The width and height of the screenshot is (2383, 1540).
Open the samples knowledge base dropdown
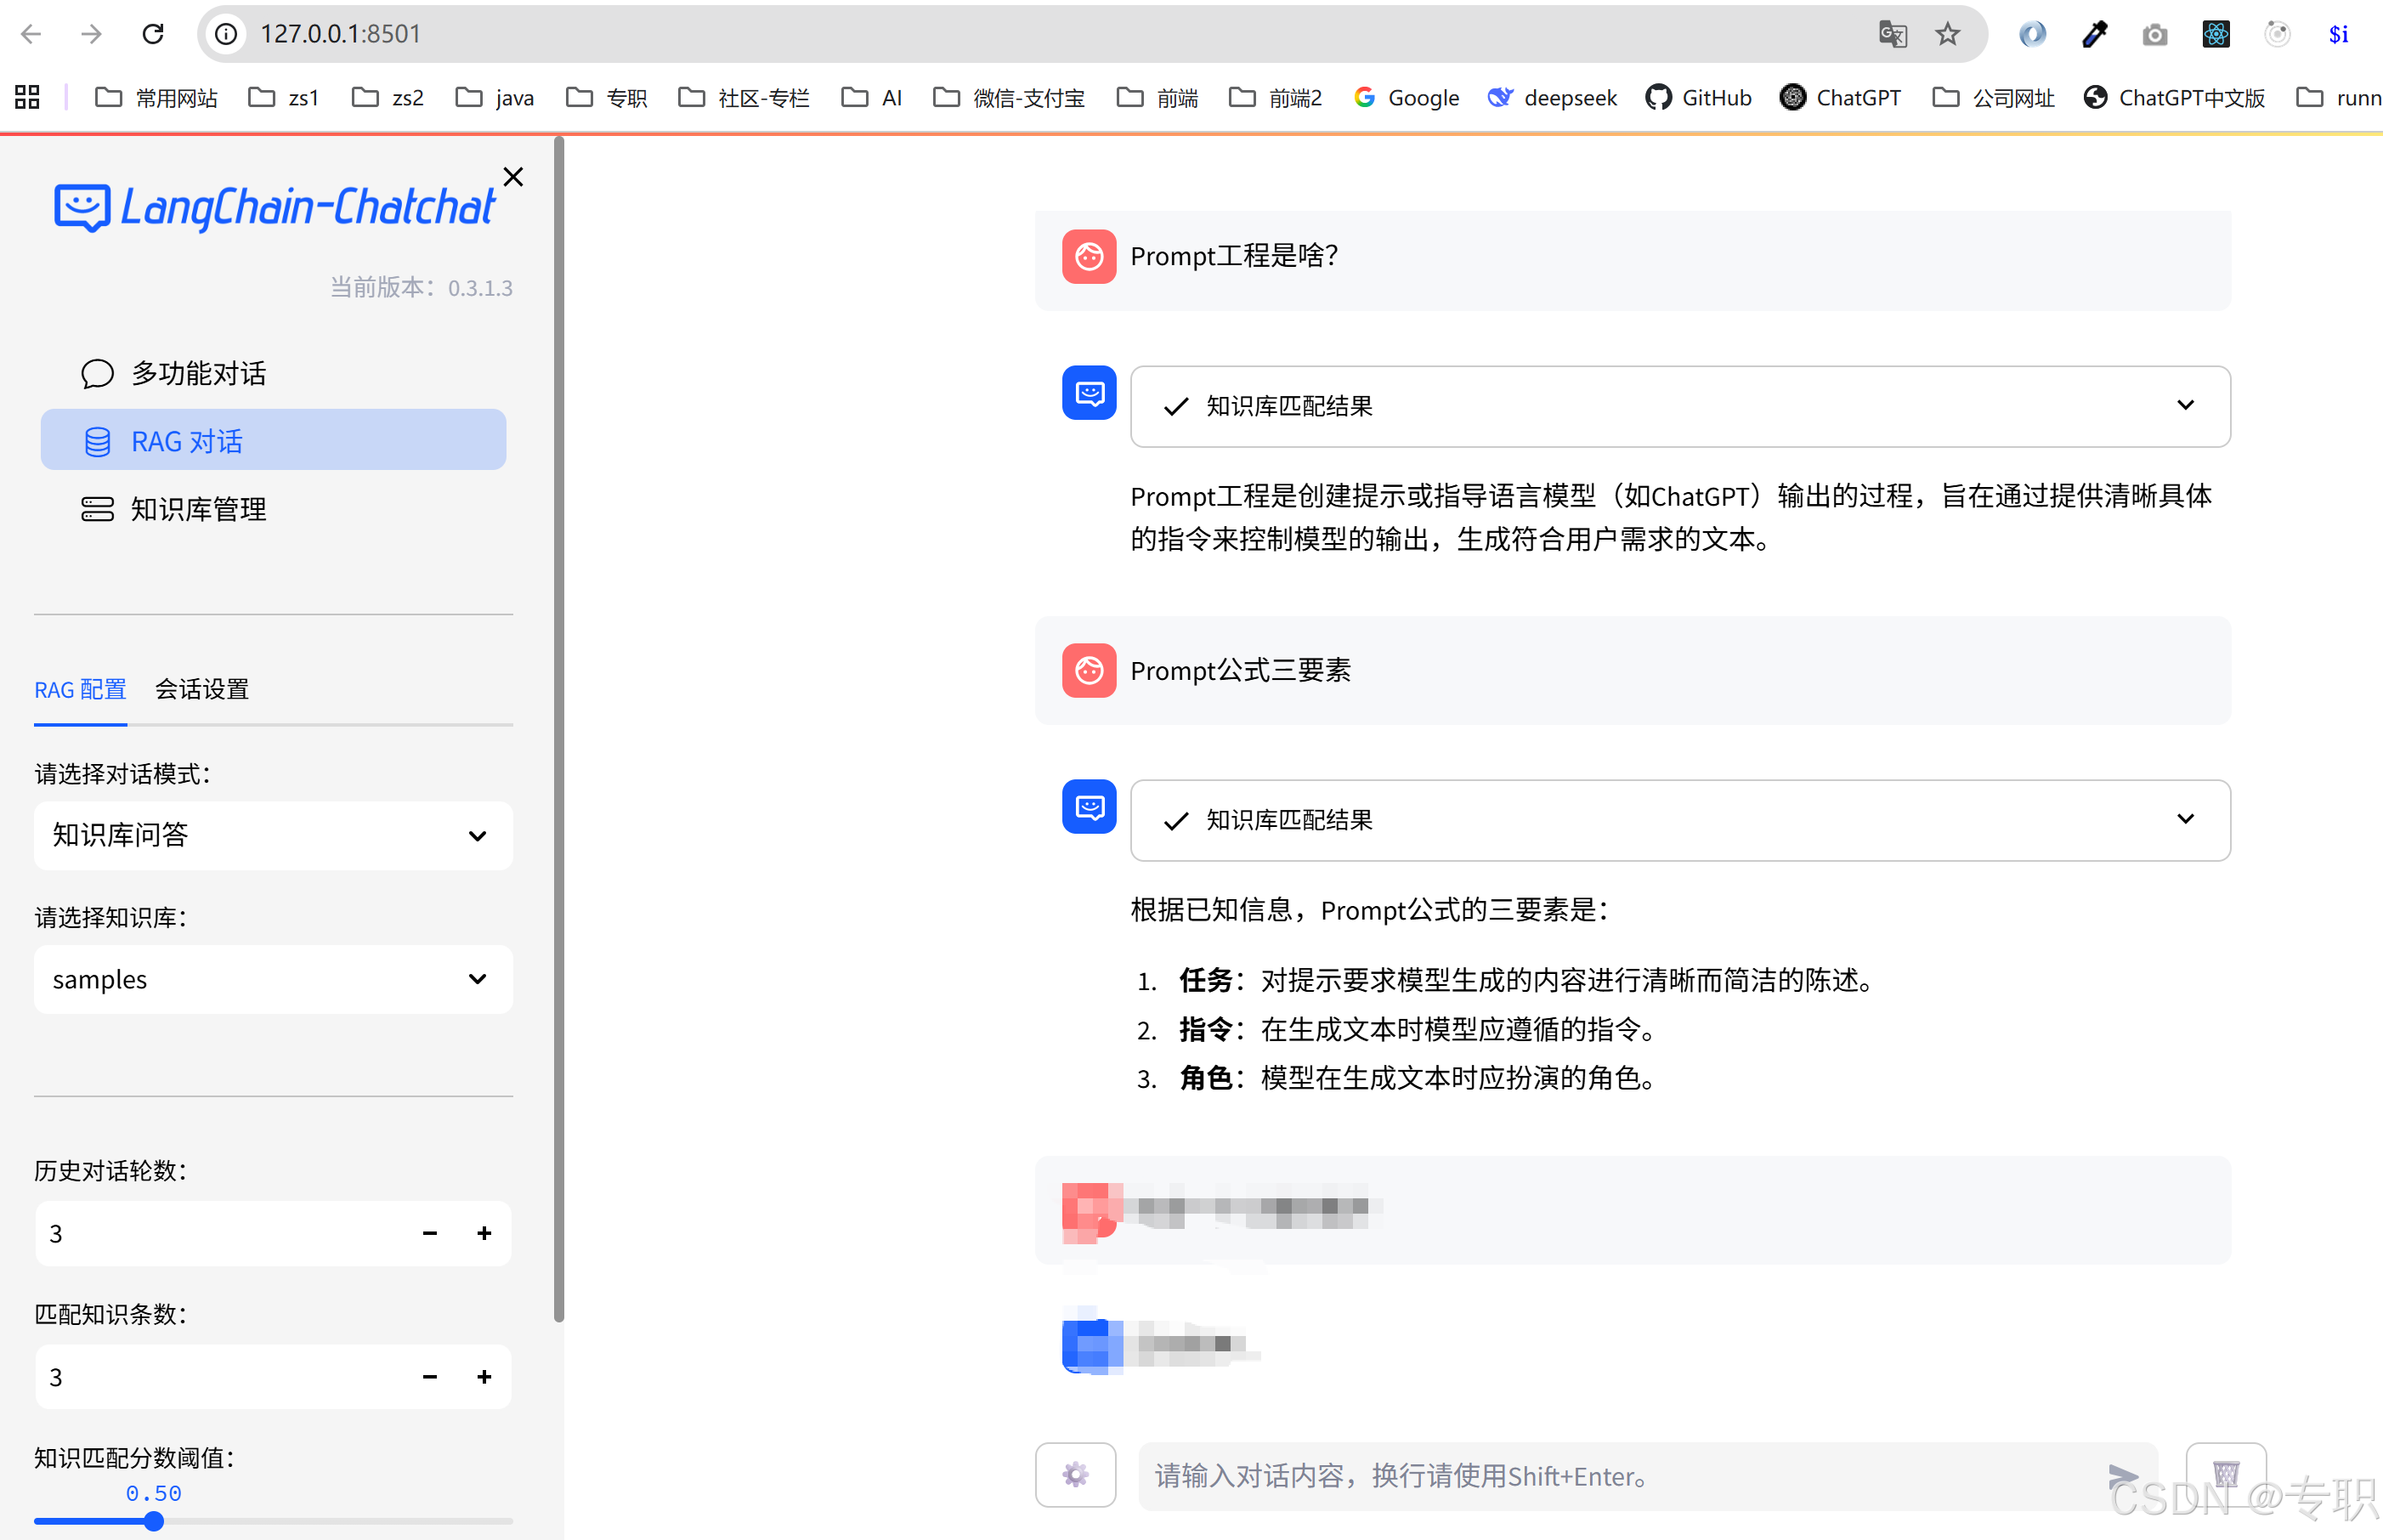[x=273, y=979]
